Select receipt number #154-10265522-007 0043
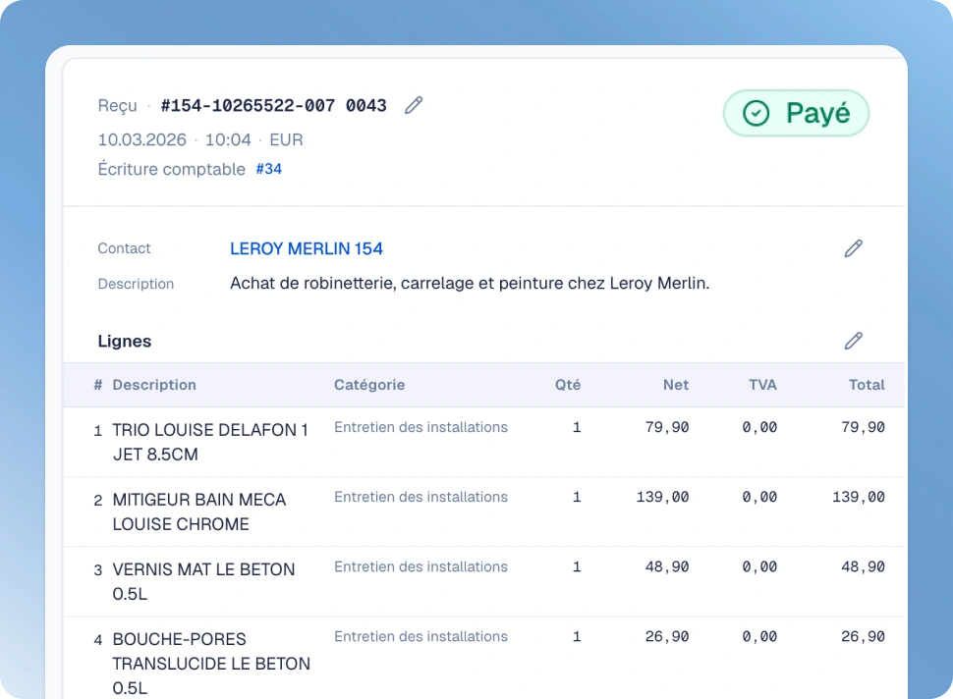Screen dimensions: 953x699 click(x=273, y=106)
